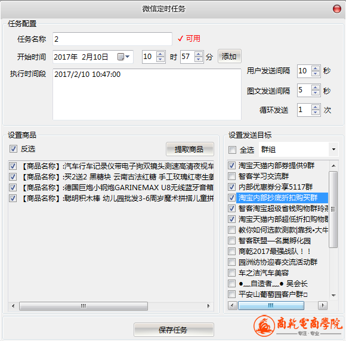Click the 添加 button
The height and width of the screenshot is (341, 346).
click(x=229, y=57)
